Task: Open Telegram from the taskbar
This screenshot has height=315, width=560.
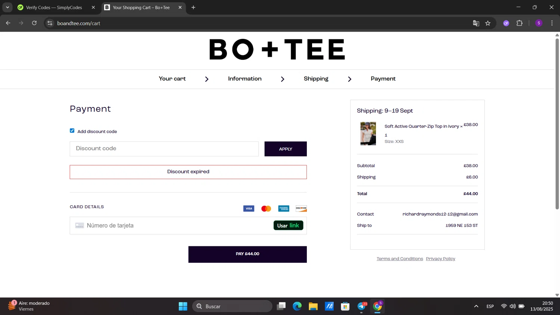Action: (362, 306)
